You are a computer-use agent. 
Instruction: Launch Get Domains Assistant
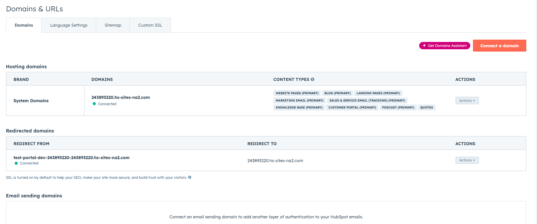click(x=445, y=46)
